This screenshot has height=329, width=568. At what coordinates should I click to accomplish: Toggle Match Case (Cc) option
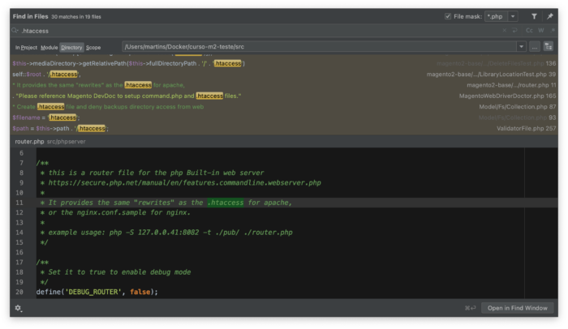click(x=529, y=31)
